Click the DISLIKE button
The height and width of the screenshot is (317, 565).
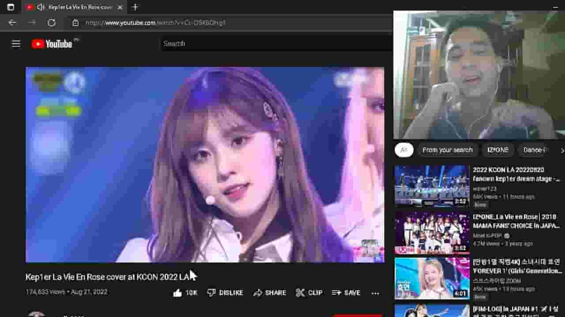click(x=225, y=293)
